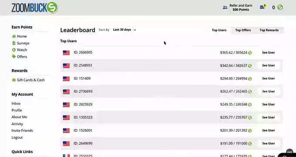
Task: Click the Offers tag icon
Action: coord(14,57)
